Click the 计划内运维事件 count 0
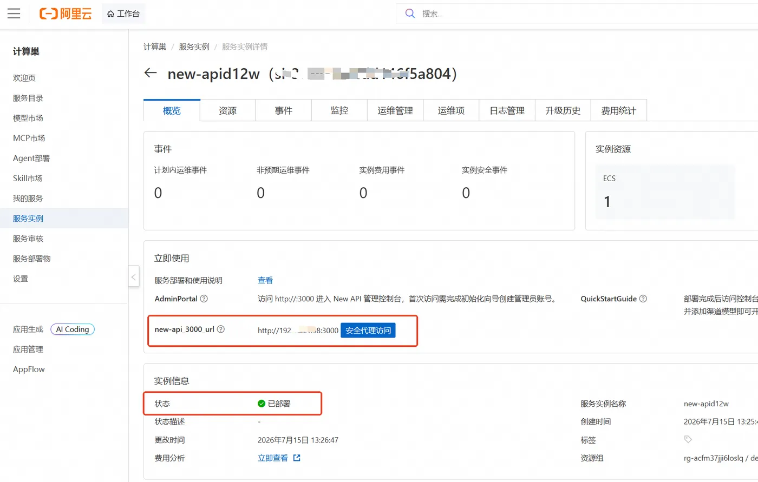758x482 pixels. point(158,193)
